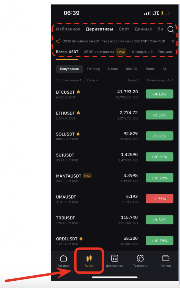Open the SUIUSDT trading pair row
This screenshot has height=288, width=180.
[96, 157]
